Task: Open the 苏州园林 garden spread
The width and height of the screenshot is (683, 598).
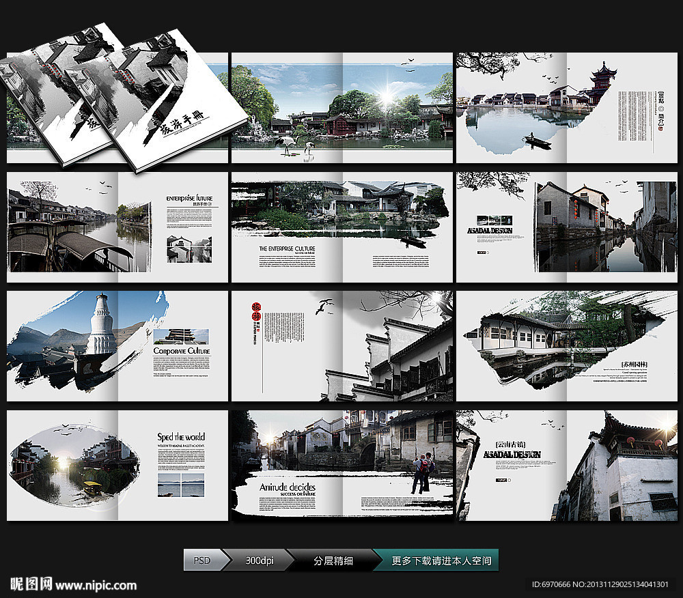Action: (567, 346)
